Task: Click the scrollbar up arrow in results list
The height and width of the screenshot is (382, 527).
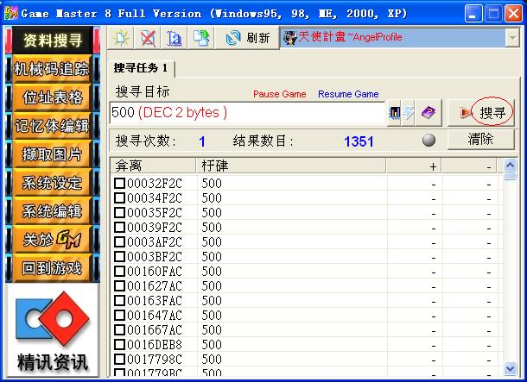Action: pos(510,173)
